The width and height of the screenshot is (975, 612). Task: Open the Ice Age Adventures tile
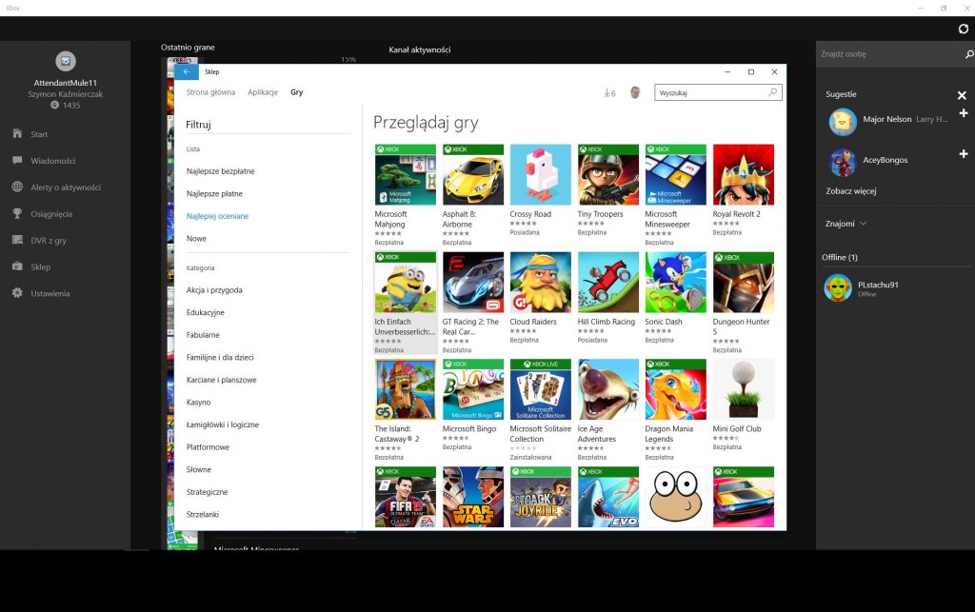[x=607, y=389]
